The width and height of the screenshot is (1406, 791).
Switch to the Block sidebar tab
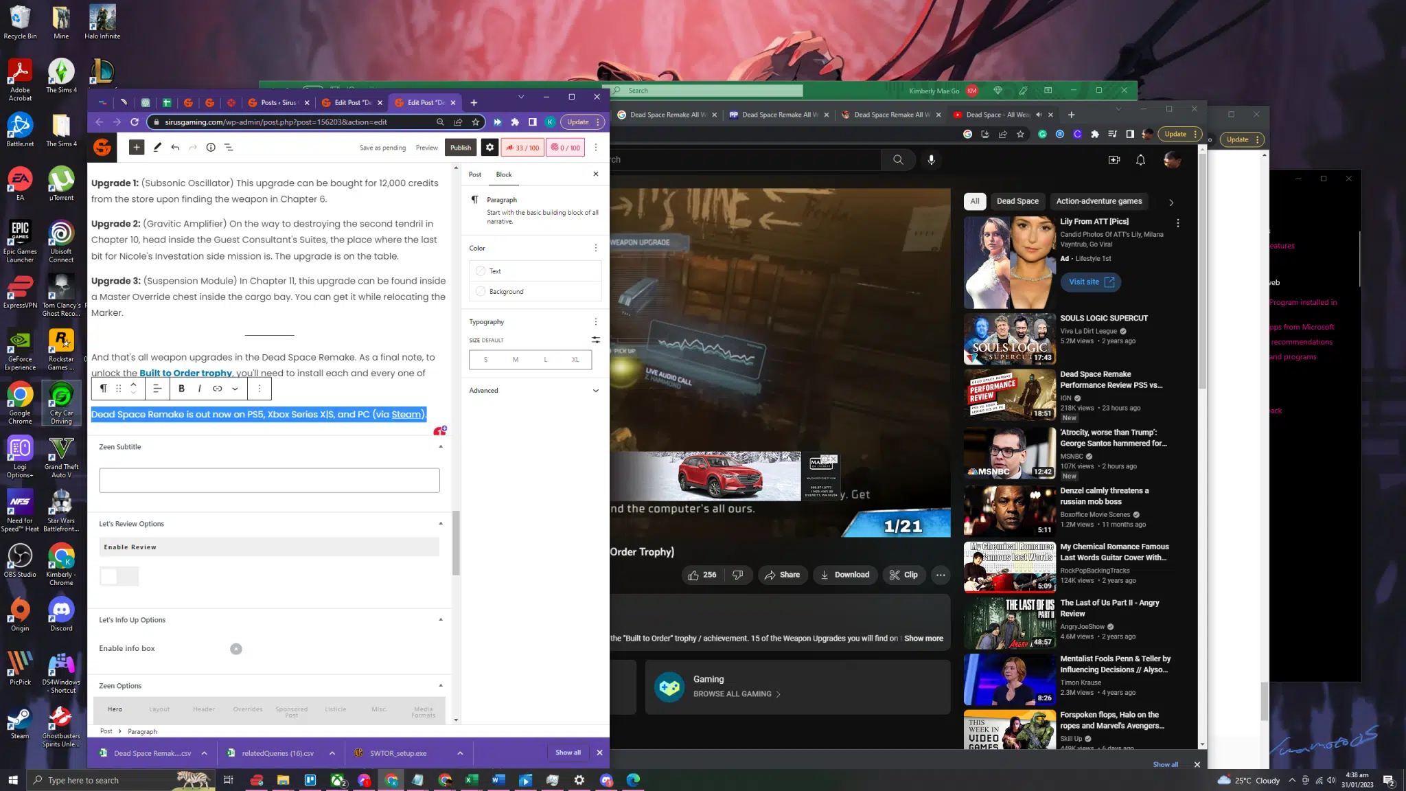tap(504, 174)
